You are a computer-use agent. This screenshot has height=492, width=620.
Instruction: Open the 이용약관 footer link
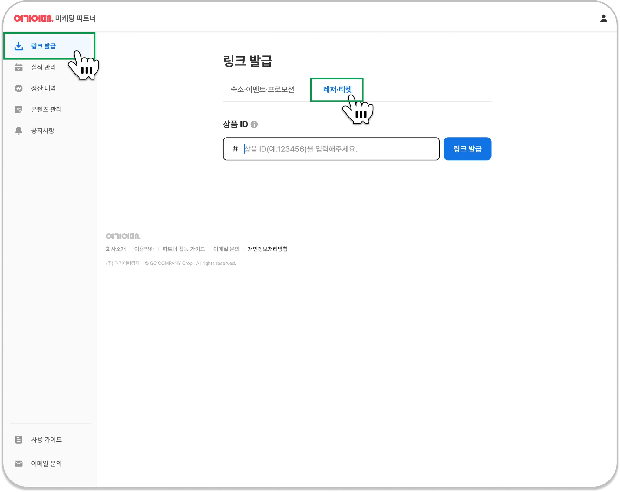pyautogui.click(x=144, y=249)
